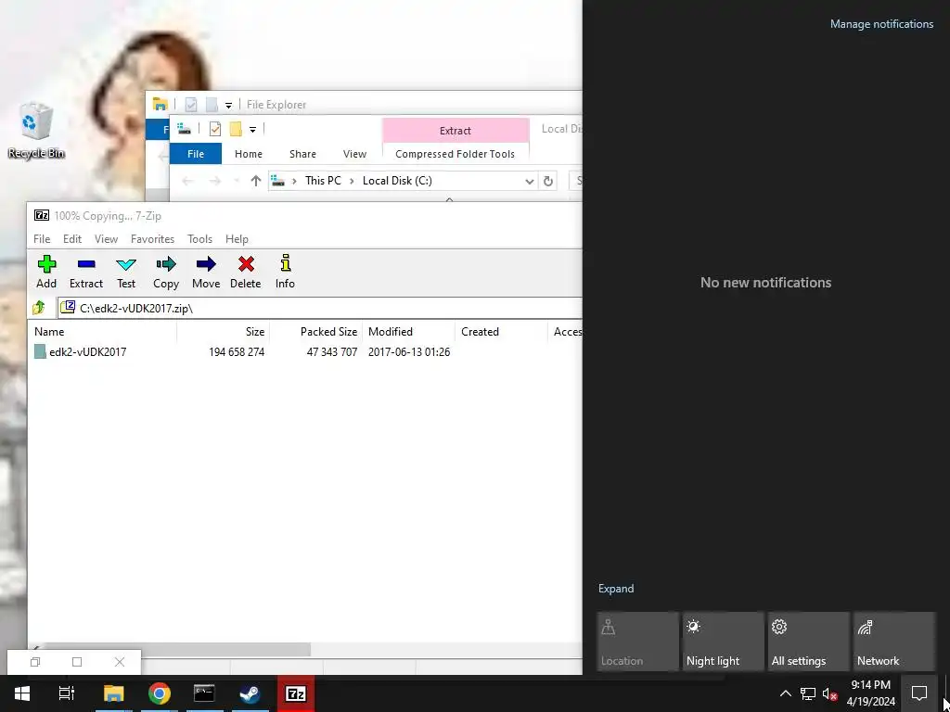Screen dimensions: 950x712
Task: Open Task View on taskbar
Action: [x=66, y=693]
